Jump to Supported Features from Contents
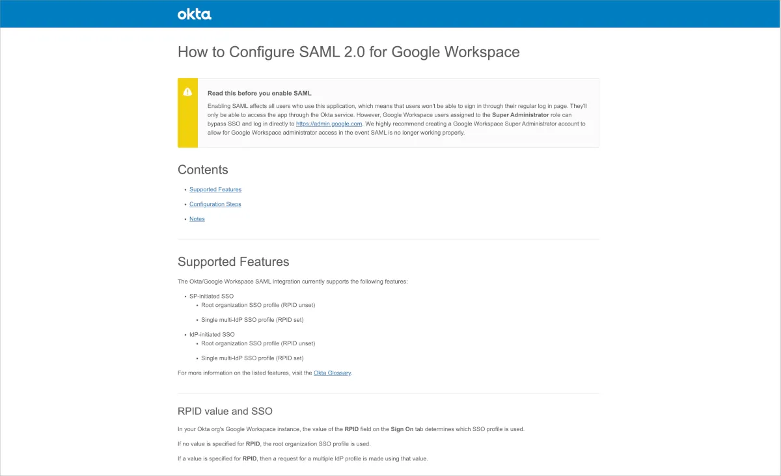This screenshot has height=476, width=781. tap(215, 190)
